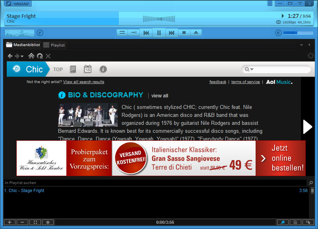
Task: Click view all next to Bio & Discography
Action: (x=160, y=96)
